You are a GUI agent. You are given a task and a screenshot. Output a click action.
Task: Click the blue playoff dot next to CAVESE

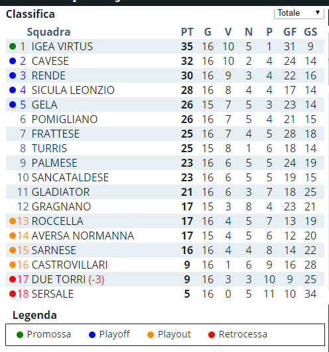pyautogui.click(x=13, y=61)
